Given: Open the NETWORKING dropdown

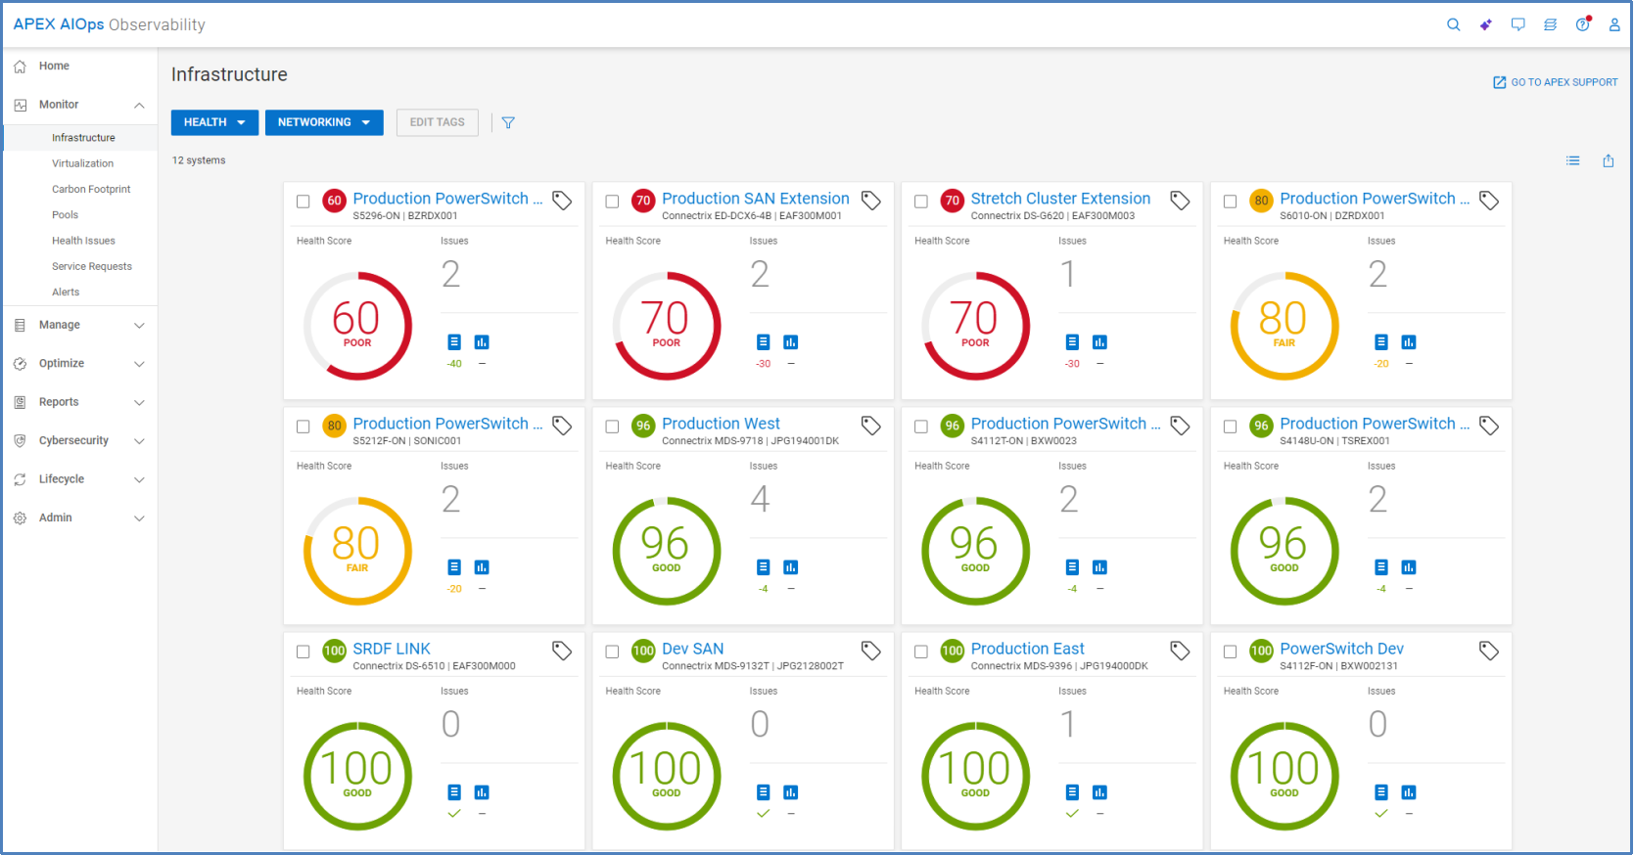Looking at the screenshot, I should click(x=324, y=122).
